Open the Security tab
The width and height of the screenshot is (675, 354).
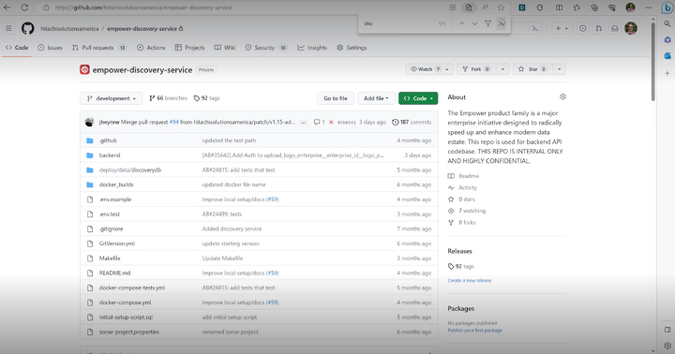(266, 48)
